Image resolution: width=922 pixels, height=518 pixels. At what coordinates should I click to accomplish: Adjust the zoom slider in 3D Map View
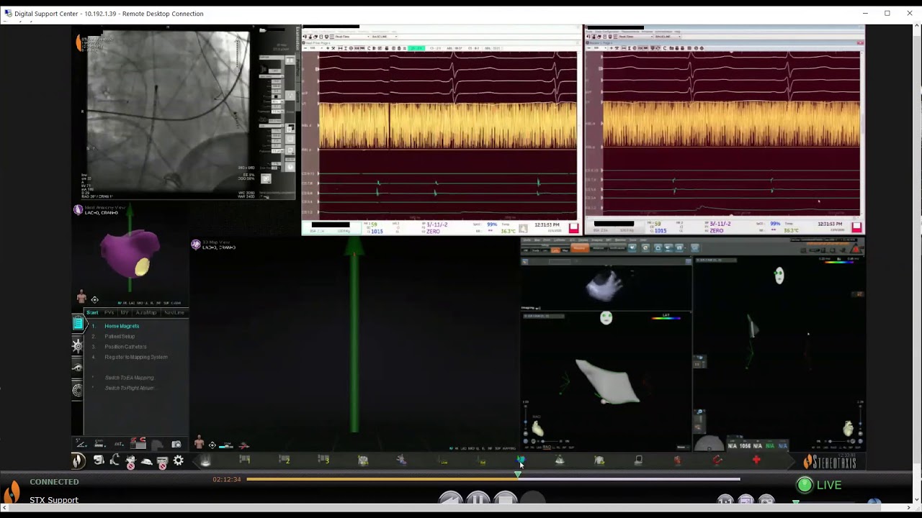[226, 445]
